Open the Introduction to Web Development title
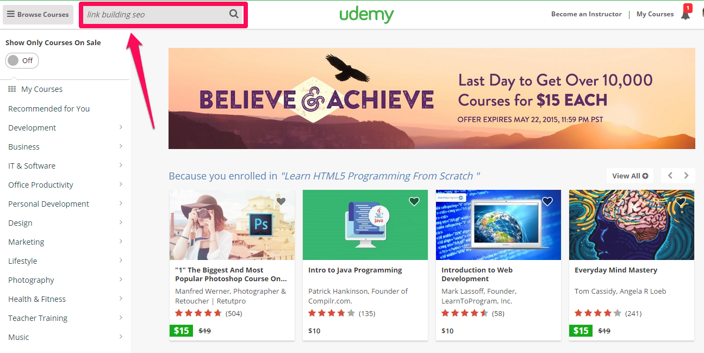704x353 pixels. click(477, 274)
